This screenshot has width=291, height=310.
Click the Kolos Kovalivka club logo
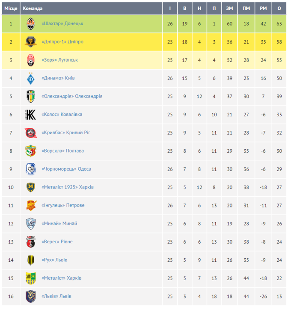(31, 115)
